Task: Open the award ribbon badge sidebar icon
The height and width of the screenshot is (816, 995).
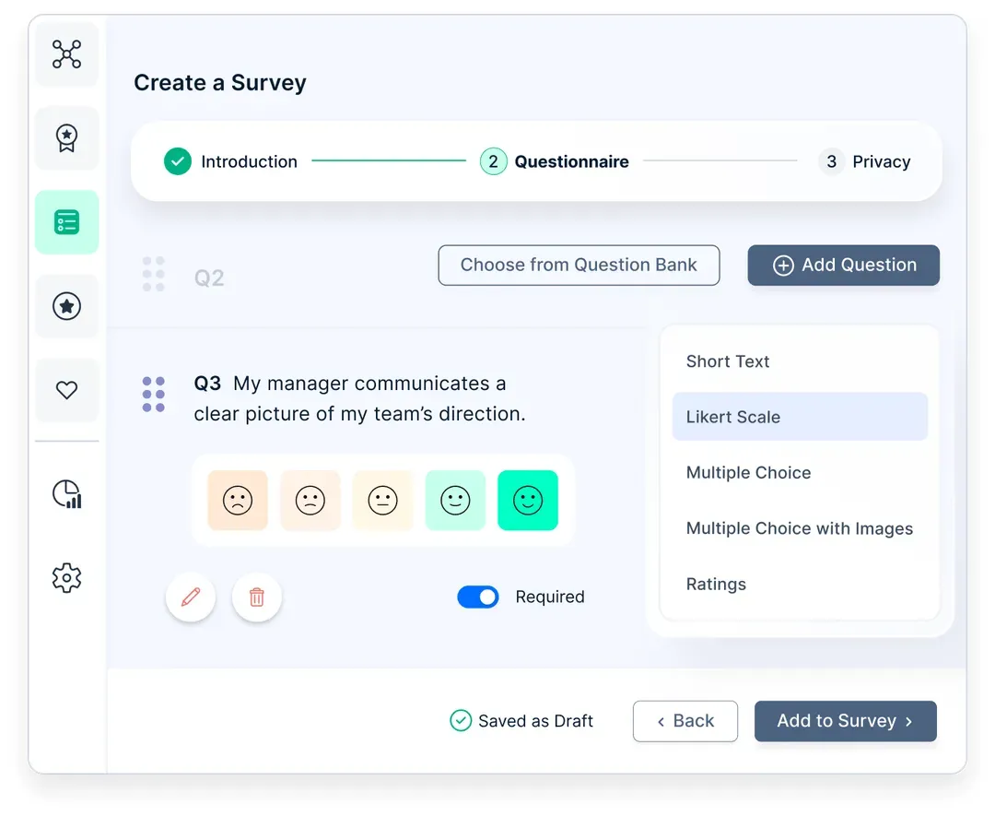Action: [x=66, y=137]
